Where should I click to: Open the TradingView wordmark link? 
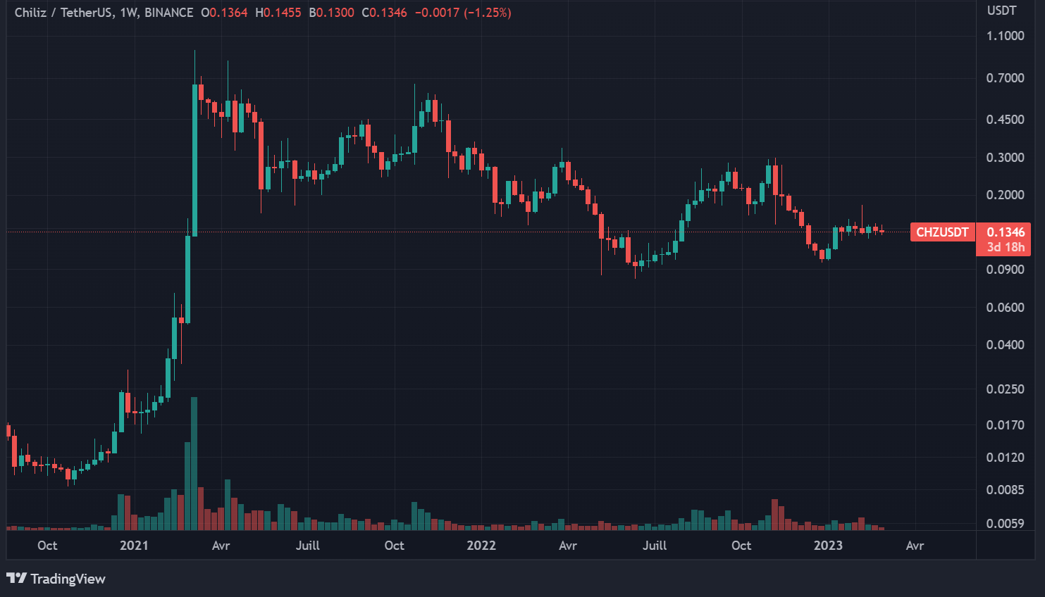(68, 579)
